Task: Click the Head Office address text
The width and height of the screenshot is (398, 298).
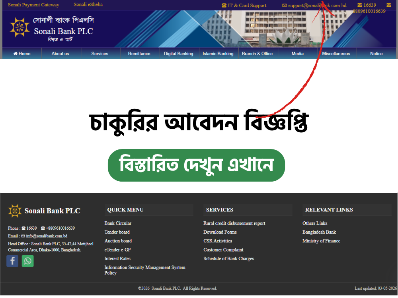Action: click(x=51, y=247)
